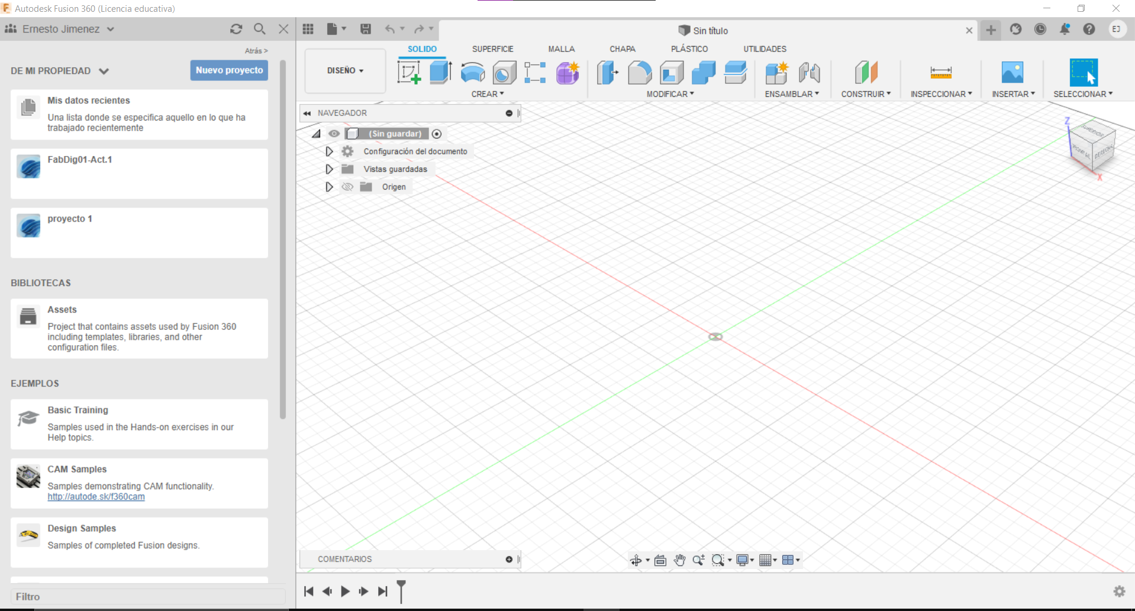This screenshot has width=1135, height=611.
Task: Open the proyecto 1 project
Action: click(139, 233)
